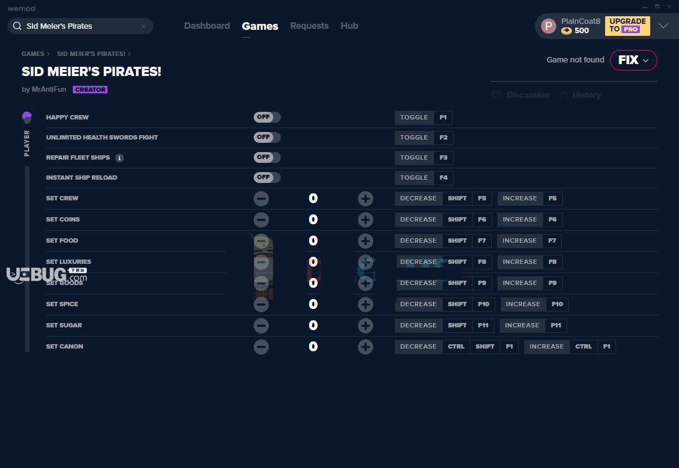Decrease Set Goods with the minus icon
679x468 pixels.
(x=261, y=283)
